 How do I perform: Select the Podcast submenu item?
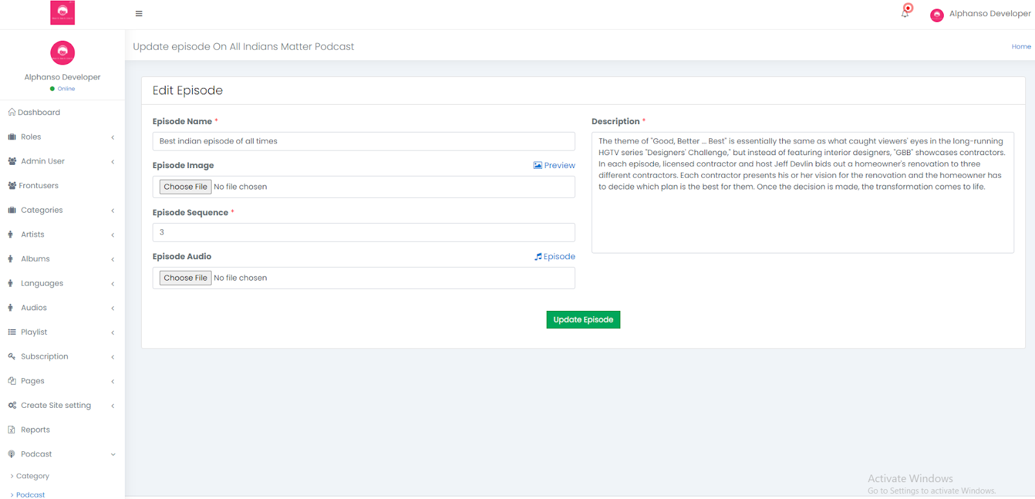coord(30,494)
